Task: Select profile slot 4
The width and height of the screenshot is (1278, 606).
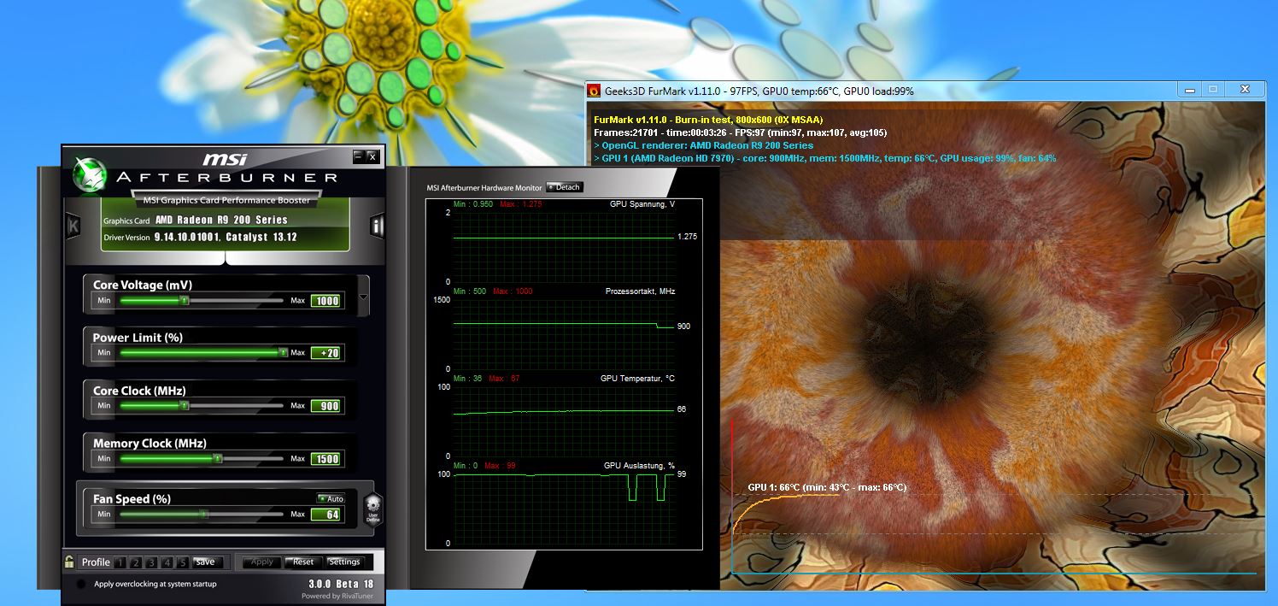Action: (x=167, y=562)
